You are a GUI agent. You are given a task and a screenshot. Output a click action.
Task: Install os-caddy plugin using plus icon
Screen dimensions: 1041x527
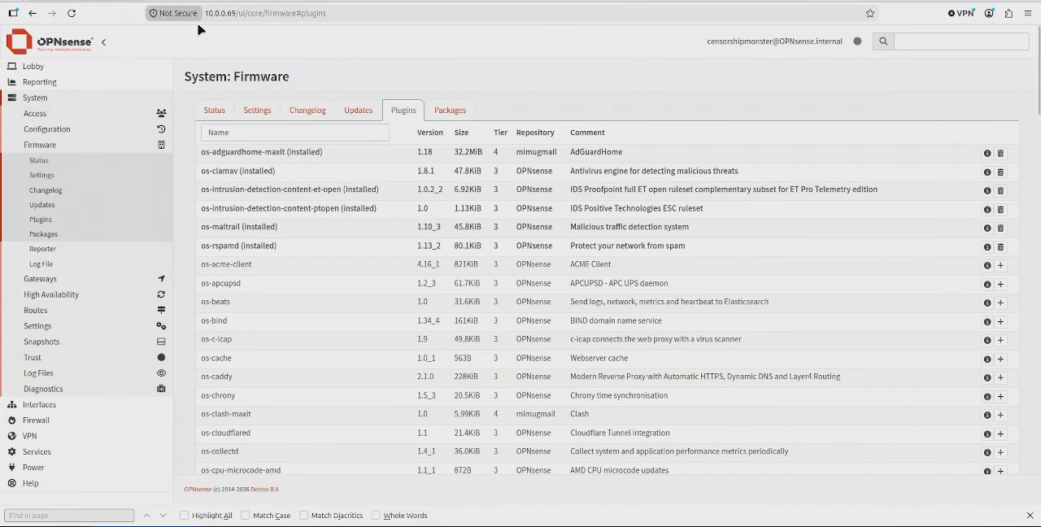[x=1000, y=377]
